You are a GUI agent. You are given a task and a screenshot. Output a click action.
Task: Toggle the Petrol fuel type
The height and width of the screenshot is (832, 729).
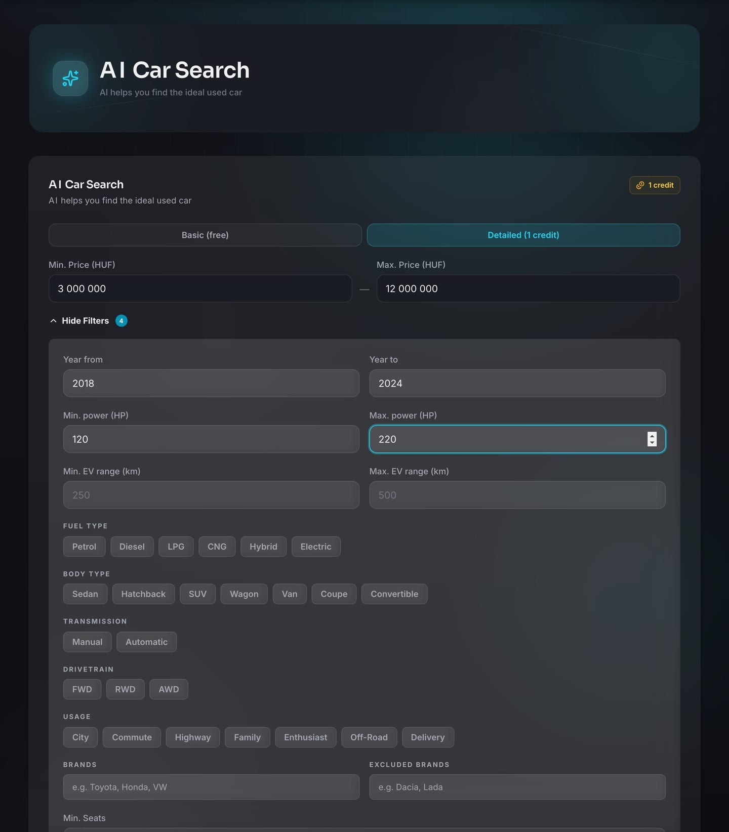[84, 547]
